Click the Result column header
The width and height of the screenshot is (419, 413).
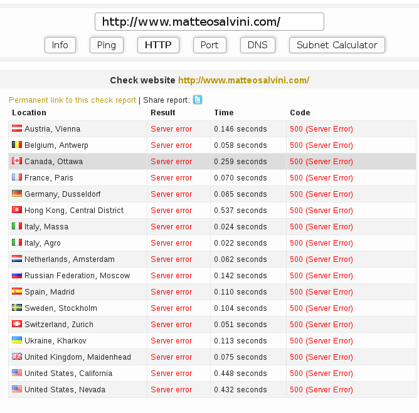point(163,113)
